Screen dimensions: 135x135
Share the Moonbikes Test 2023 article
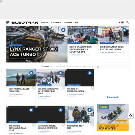pos(92,125)
